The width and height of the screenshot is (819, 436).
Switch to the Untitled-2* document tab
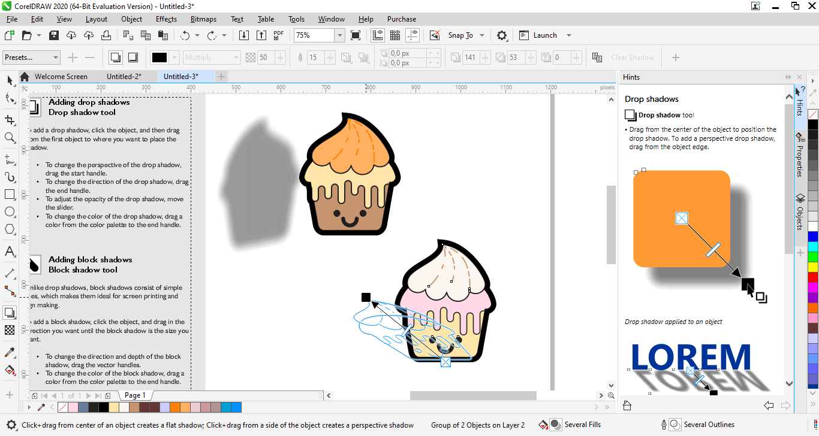[x=124, y=77]
